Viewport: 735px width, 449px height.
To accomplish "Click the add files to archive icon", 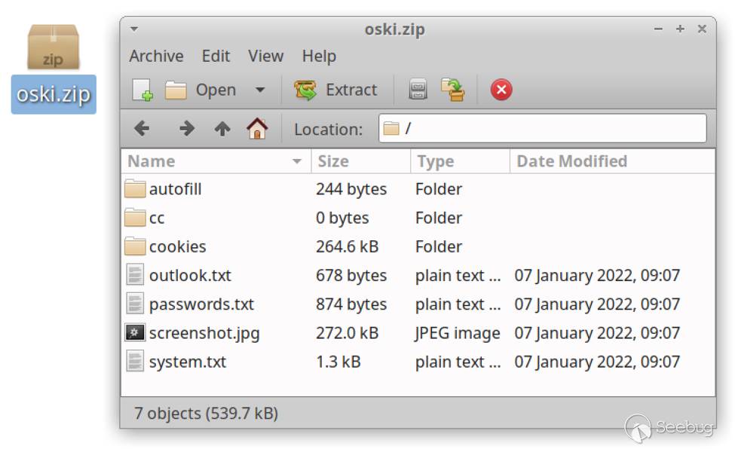I will click(418, 90).
